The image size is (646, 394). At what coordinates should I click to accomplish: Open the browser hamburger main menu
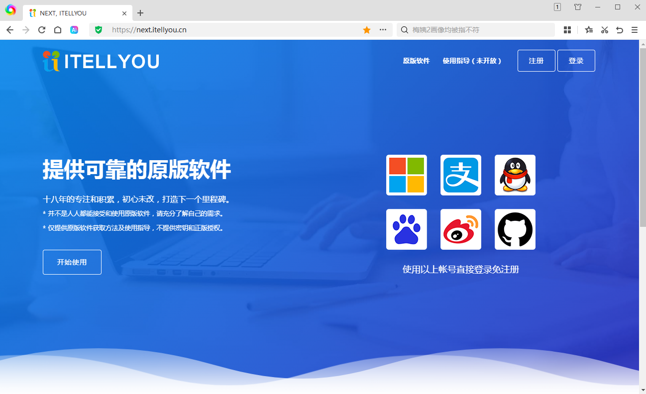point(635,30)
